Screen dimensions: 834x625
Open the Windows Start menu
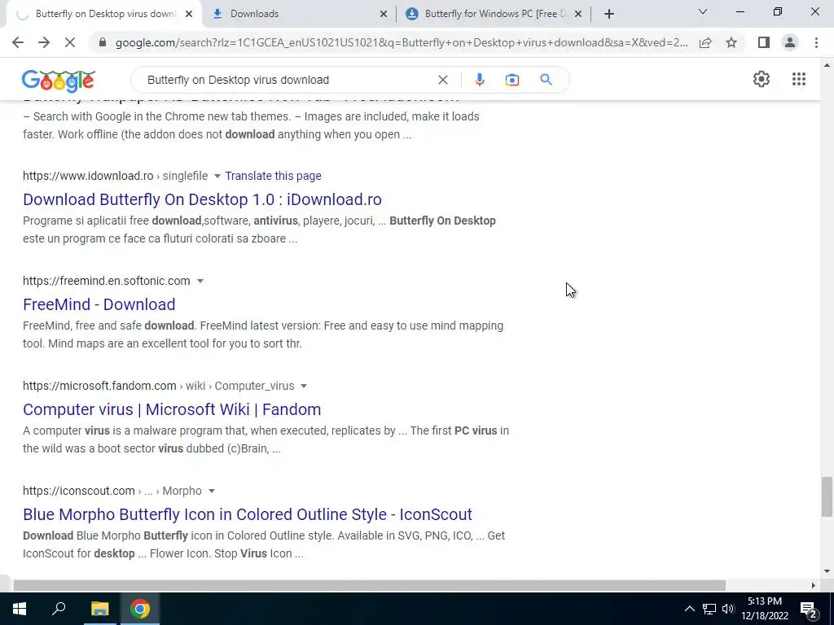pos(20,609)
